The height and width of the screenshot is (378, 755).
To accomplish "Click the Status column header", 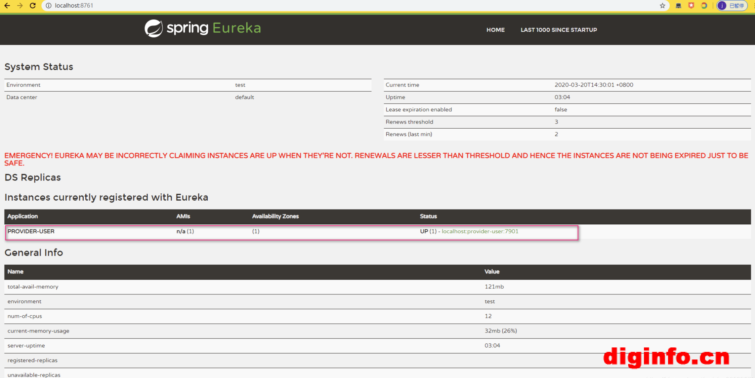I will [428, 216].
